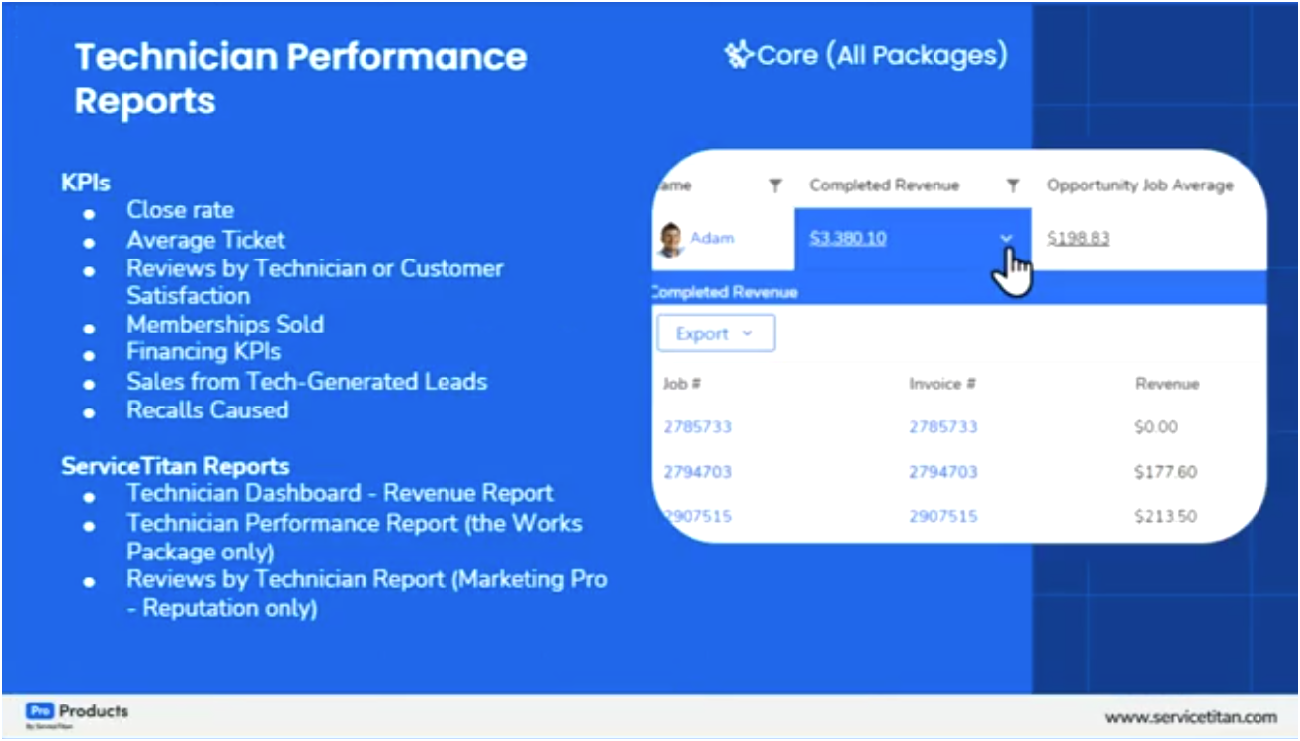
Task: Click the ServiceTitan Reports heading
Action: coord(176,466)
